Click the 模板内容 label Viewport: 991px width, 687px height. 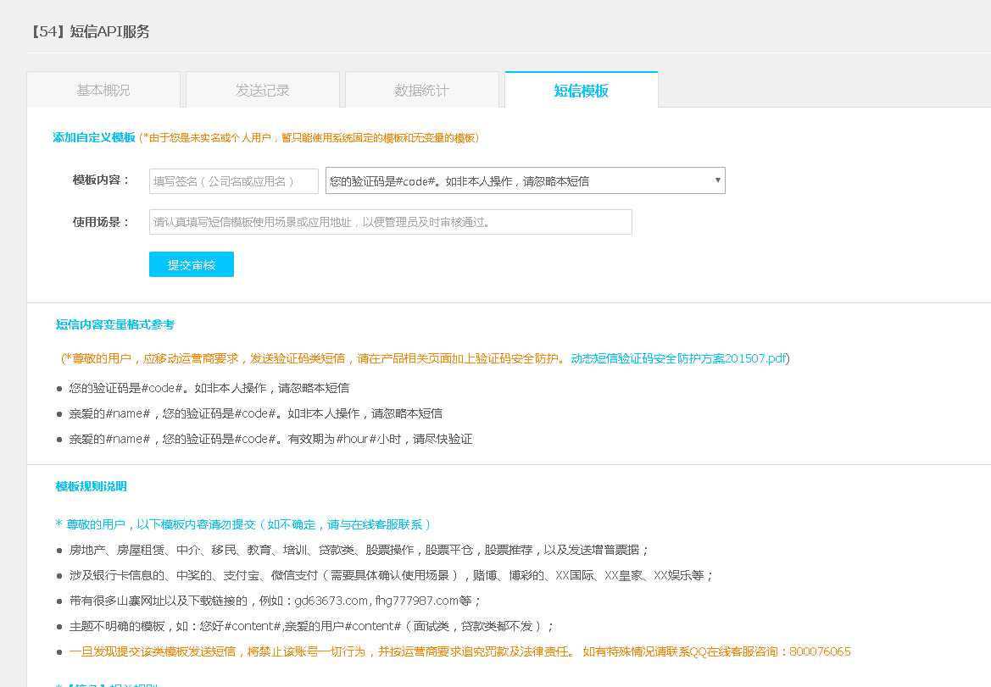coord(101,180)
